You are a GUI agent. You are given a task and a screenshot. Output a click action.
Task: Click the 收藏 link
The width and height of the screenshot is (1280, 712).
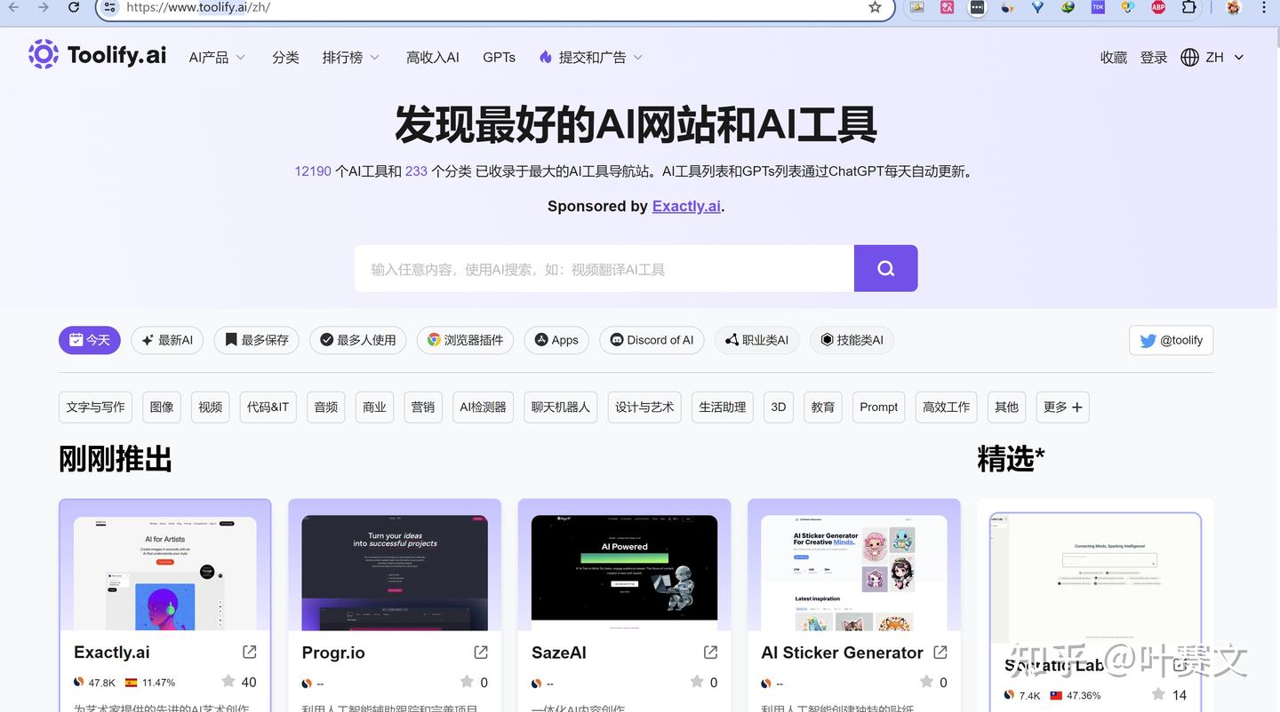click(x=1114, y=57)
